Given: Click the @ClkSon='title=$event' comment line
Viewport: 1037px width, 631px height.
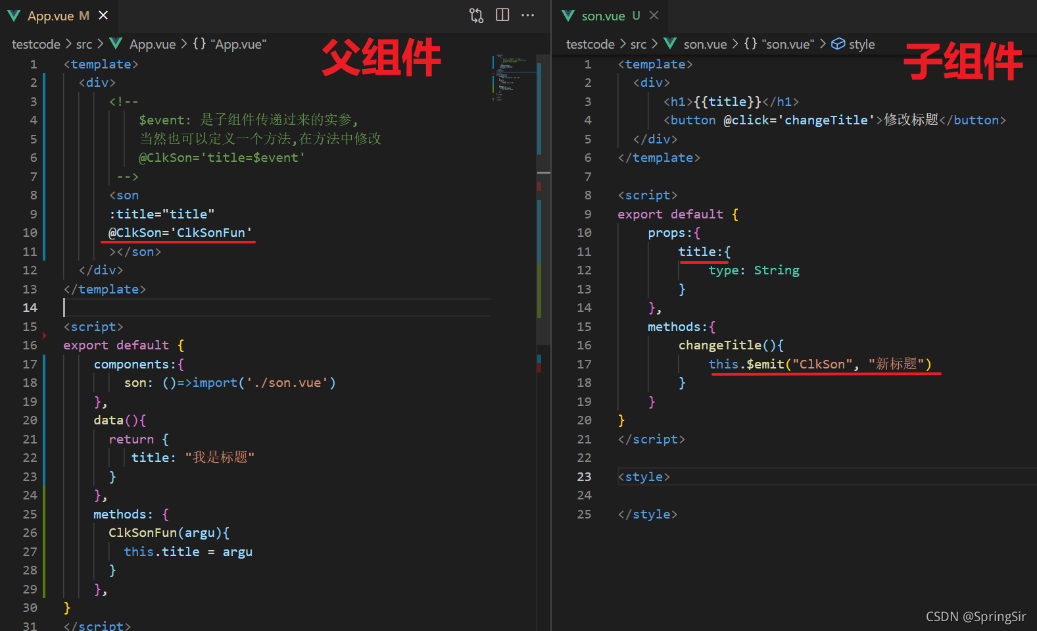Looking at the screenshot, I should pyautogui.click(x=222, y=157).
